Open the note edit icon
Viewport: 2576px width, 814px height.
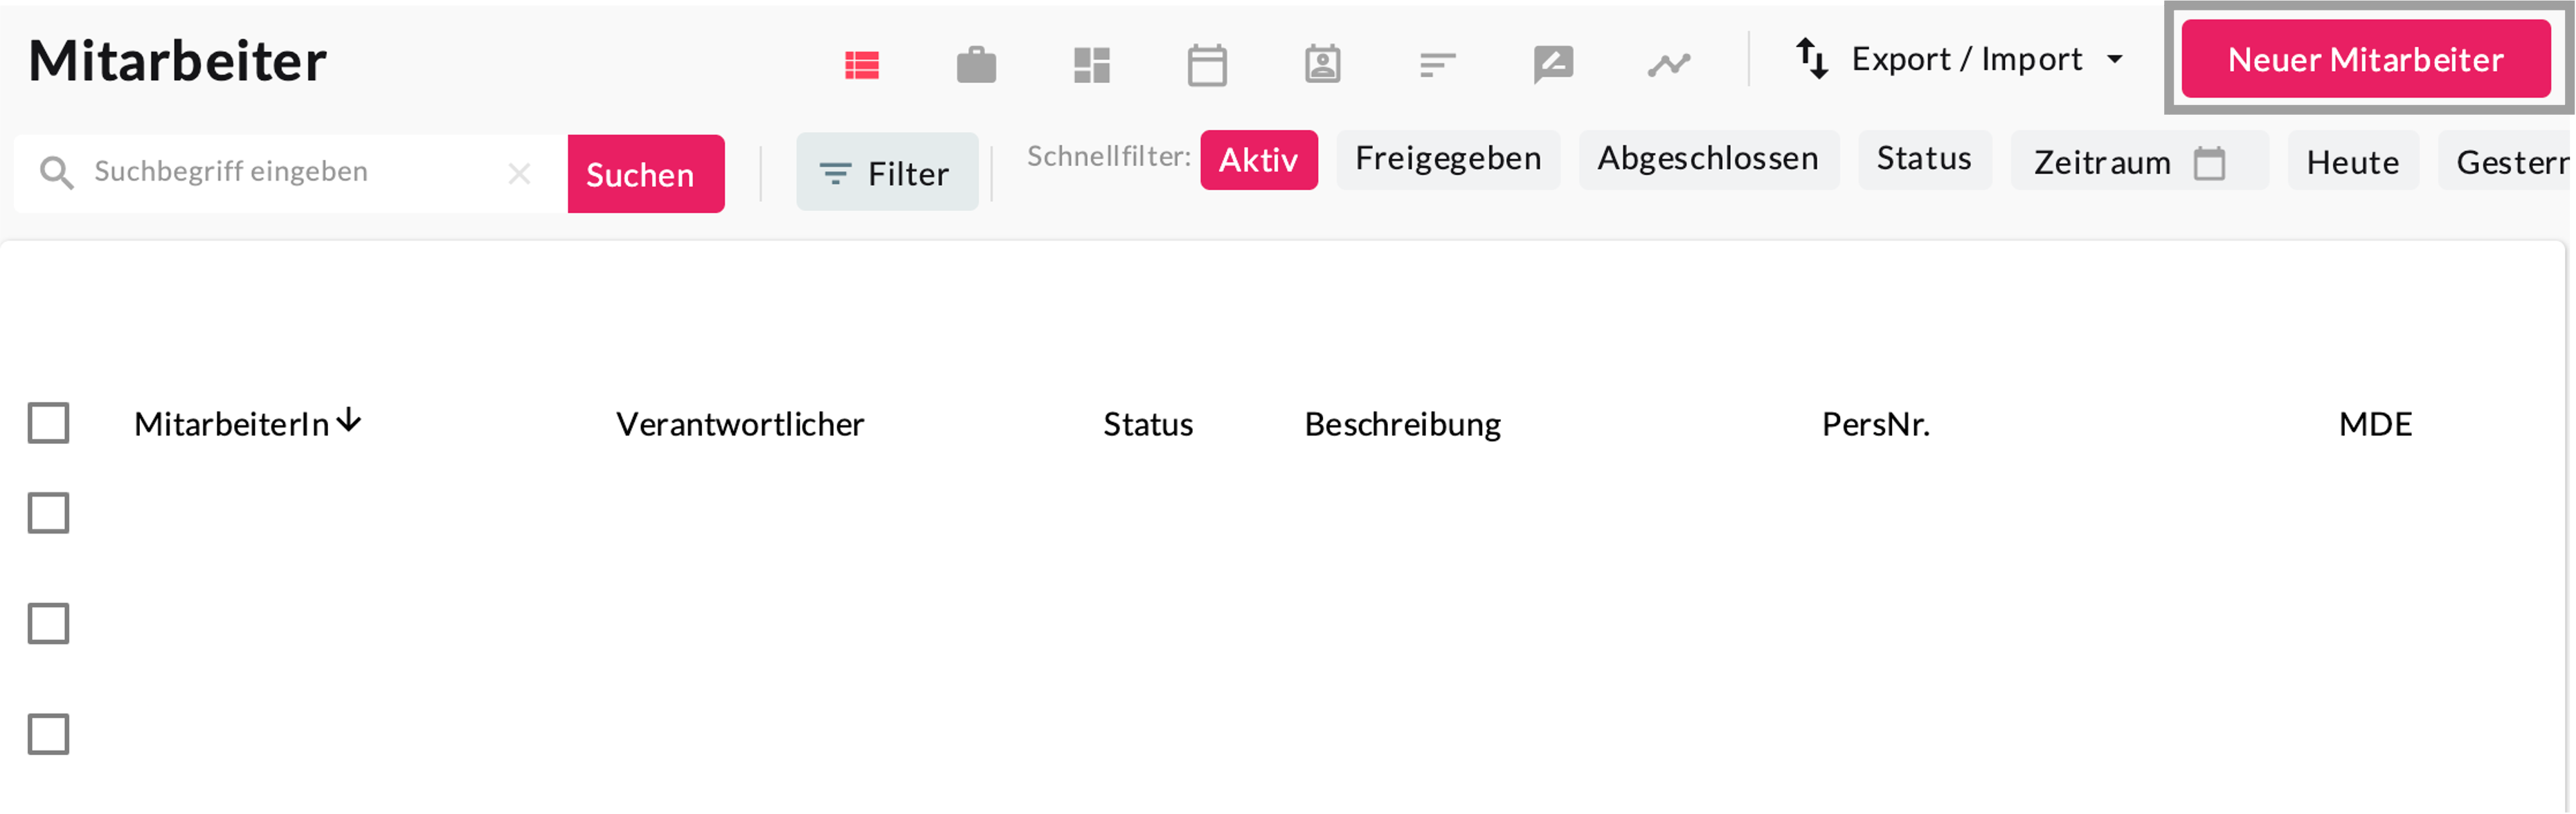pos(1553,65)
